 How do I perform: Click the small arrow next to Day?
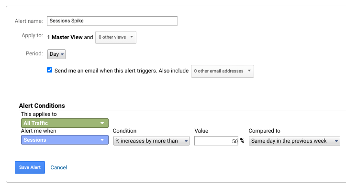[62, 54]
